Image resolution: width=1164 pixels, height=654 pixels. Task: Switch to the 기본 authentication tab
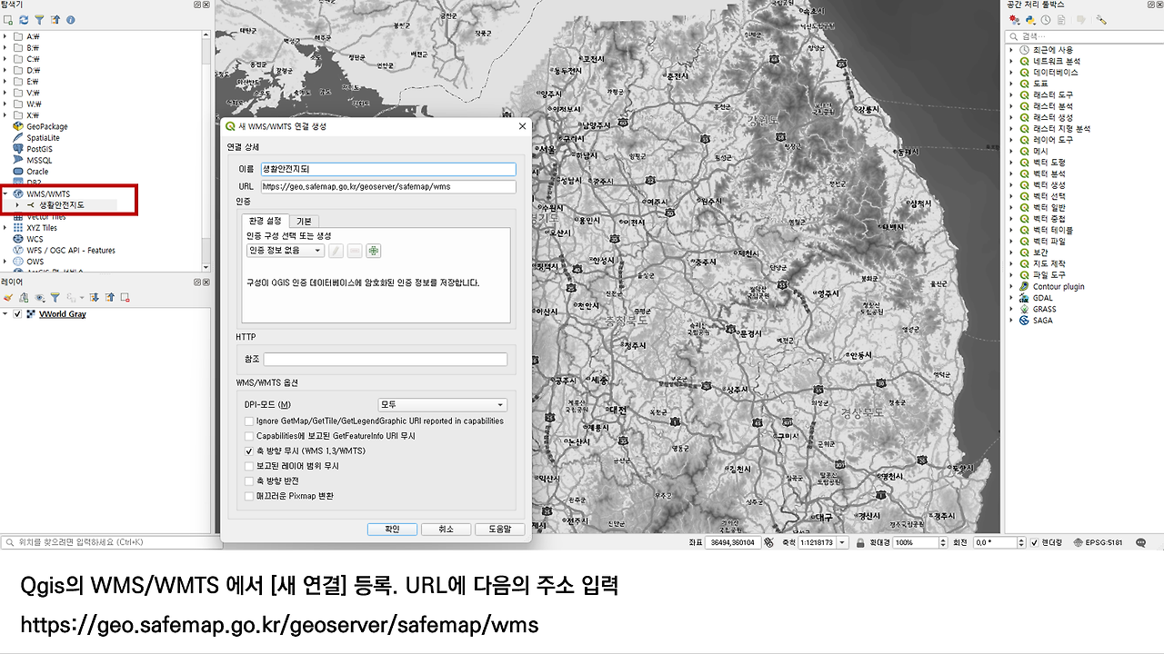[304, 221]
